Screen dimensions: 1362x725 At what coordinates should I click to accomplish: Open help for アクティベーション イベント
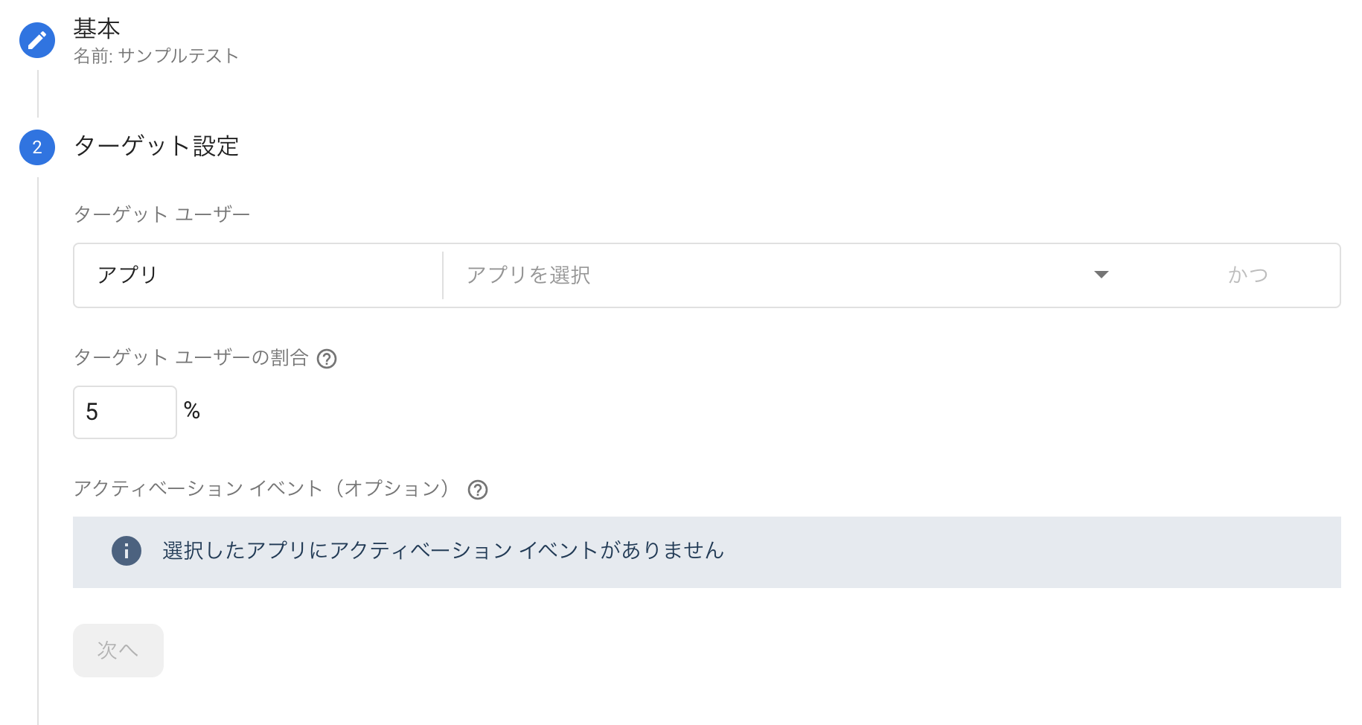[478, 490]
